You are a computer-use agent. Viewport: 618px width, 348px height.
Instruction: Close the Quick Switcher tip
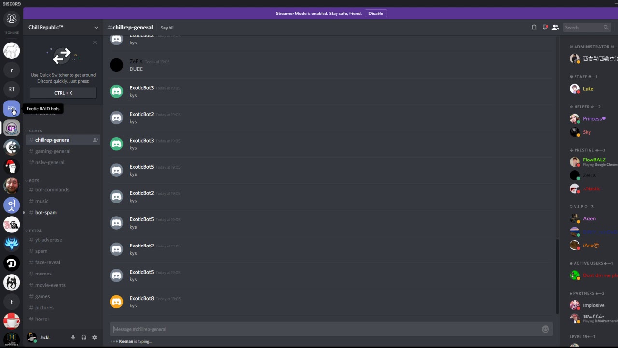(95, 43)
